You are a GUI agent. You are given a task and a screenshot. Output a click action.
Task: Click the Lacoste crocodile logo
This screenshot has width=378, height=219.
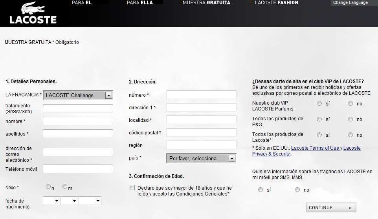click(33, 13)
